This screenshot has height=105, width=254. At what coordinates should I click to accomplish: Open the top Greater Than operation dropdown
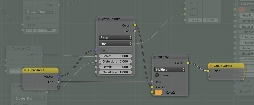pyautogui.click(x=41, y=12)
